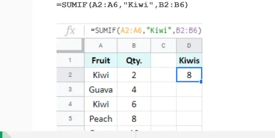Select row 5 header
Viewport: 275px width, 138px height.
click(x=70, y=119)
